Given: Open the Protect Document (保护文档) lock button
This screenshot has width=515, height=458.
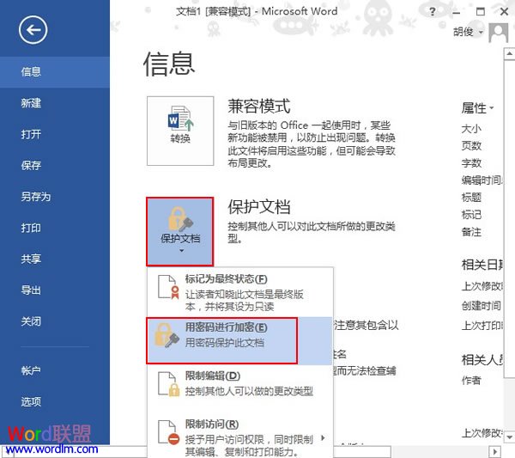Looking at the screenshot, I should (180, 231).
